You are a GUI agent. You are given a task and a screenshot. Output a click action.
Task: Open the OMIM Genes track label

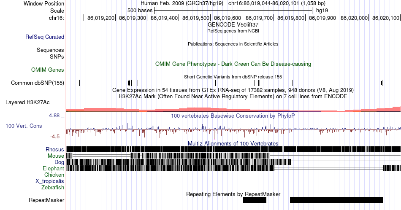click(48, 70)
